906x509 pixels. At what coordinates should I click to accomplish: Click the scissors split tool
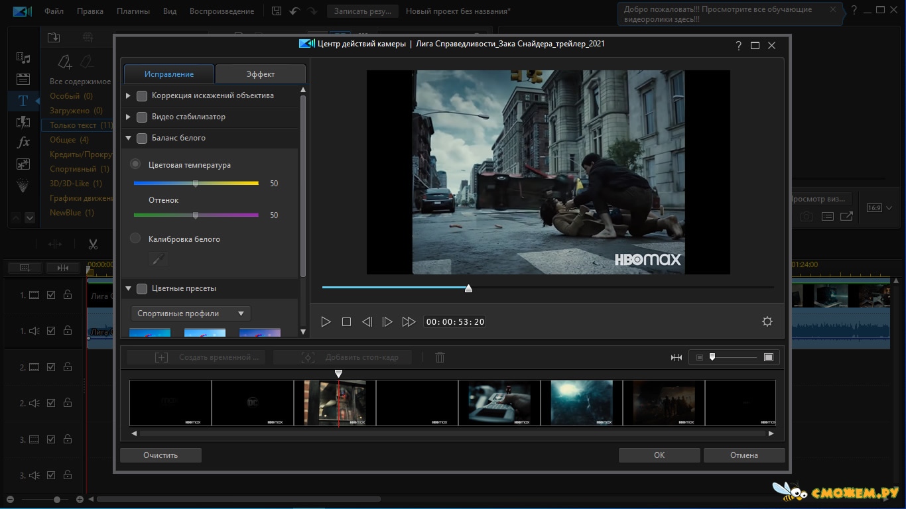click(x=93, y=245)
